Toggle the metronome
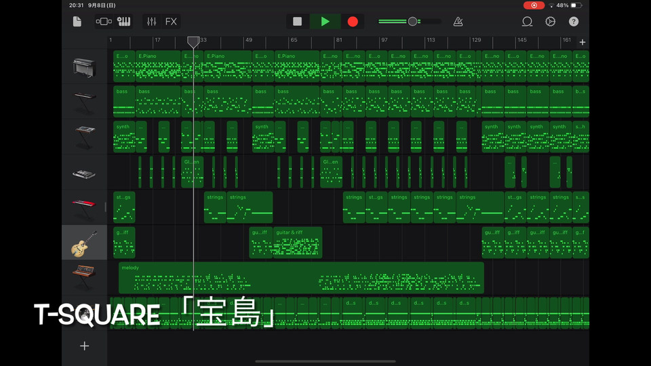Viewport: 651px width, 366px height. coord(458,22)
